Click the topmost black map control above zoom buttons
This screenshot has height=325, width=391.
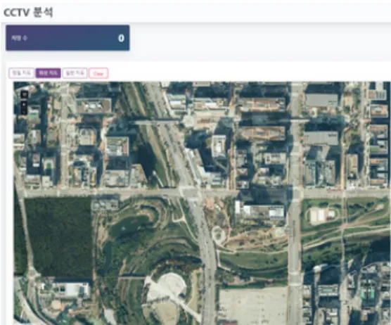(x=24, y=94)
